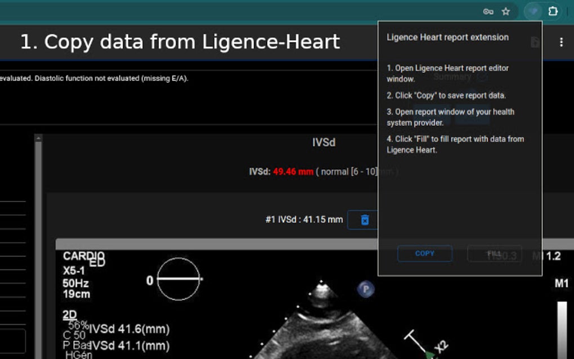Viewport: 574px width, 359px height.
Task: Click the '1. Copy data from Ligence-Heart' heading
Action: click(x=180, y=42)
